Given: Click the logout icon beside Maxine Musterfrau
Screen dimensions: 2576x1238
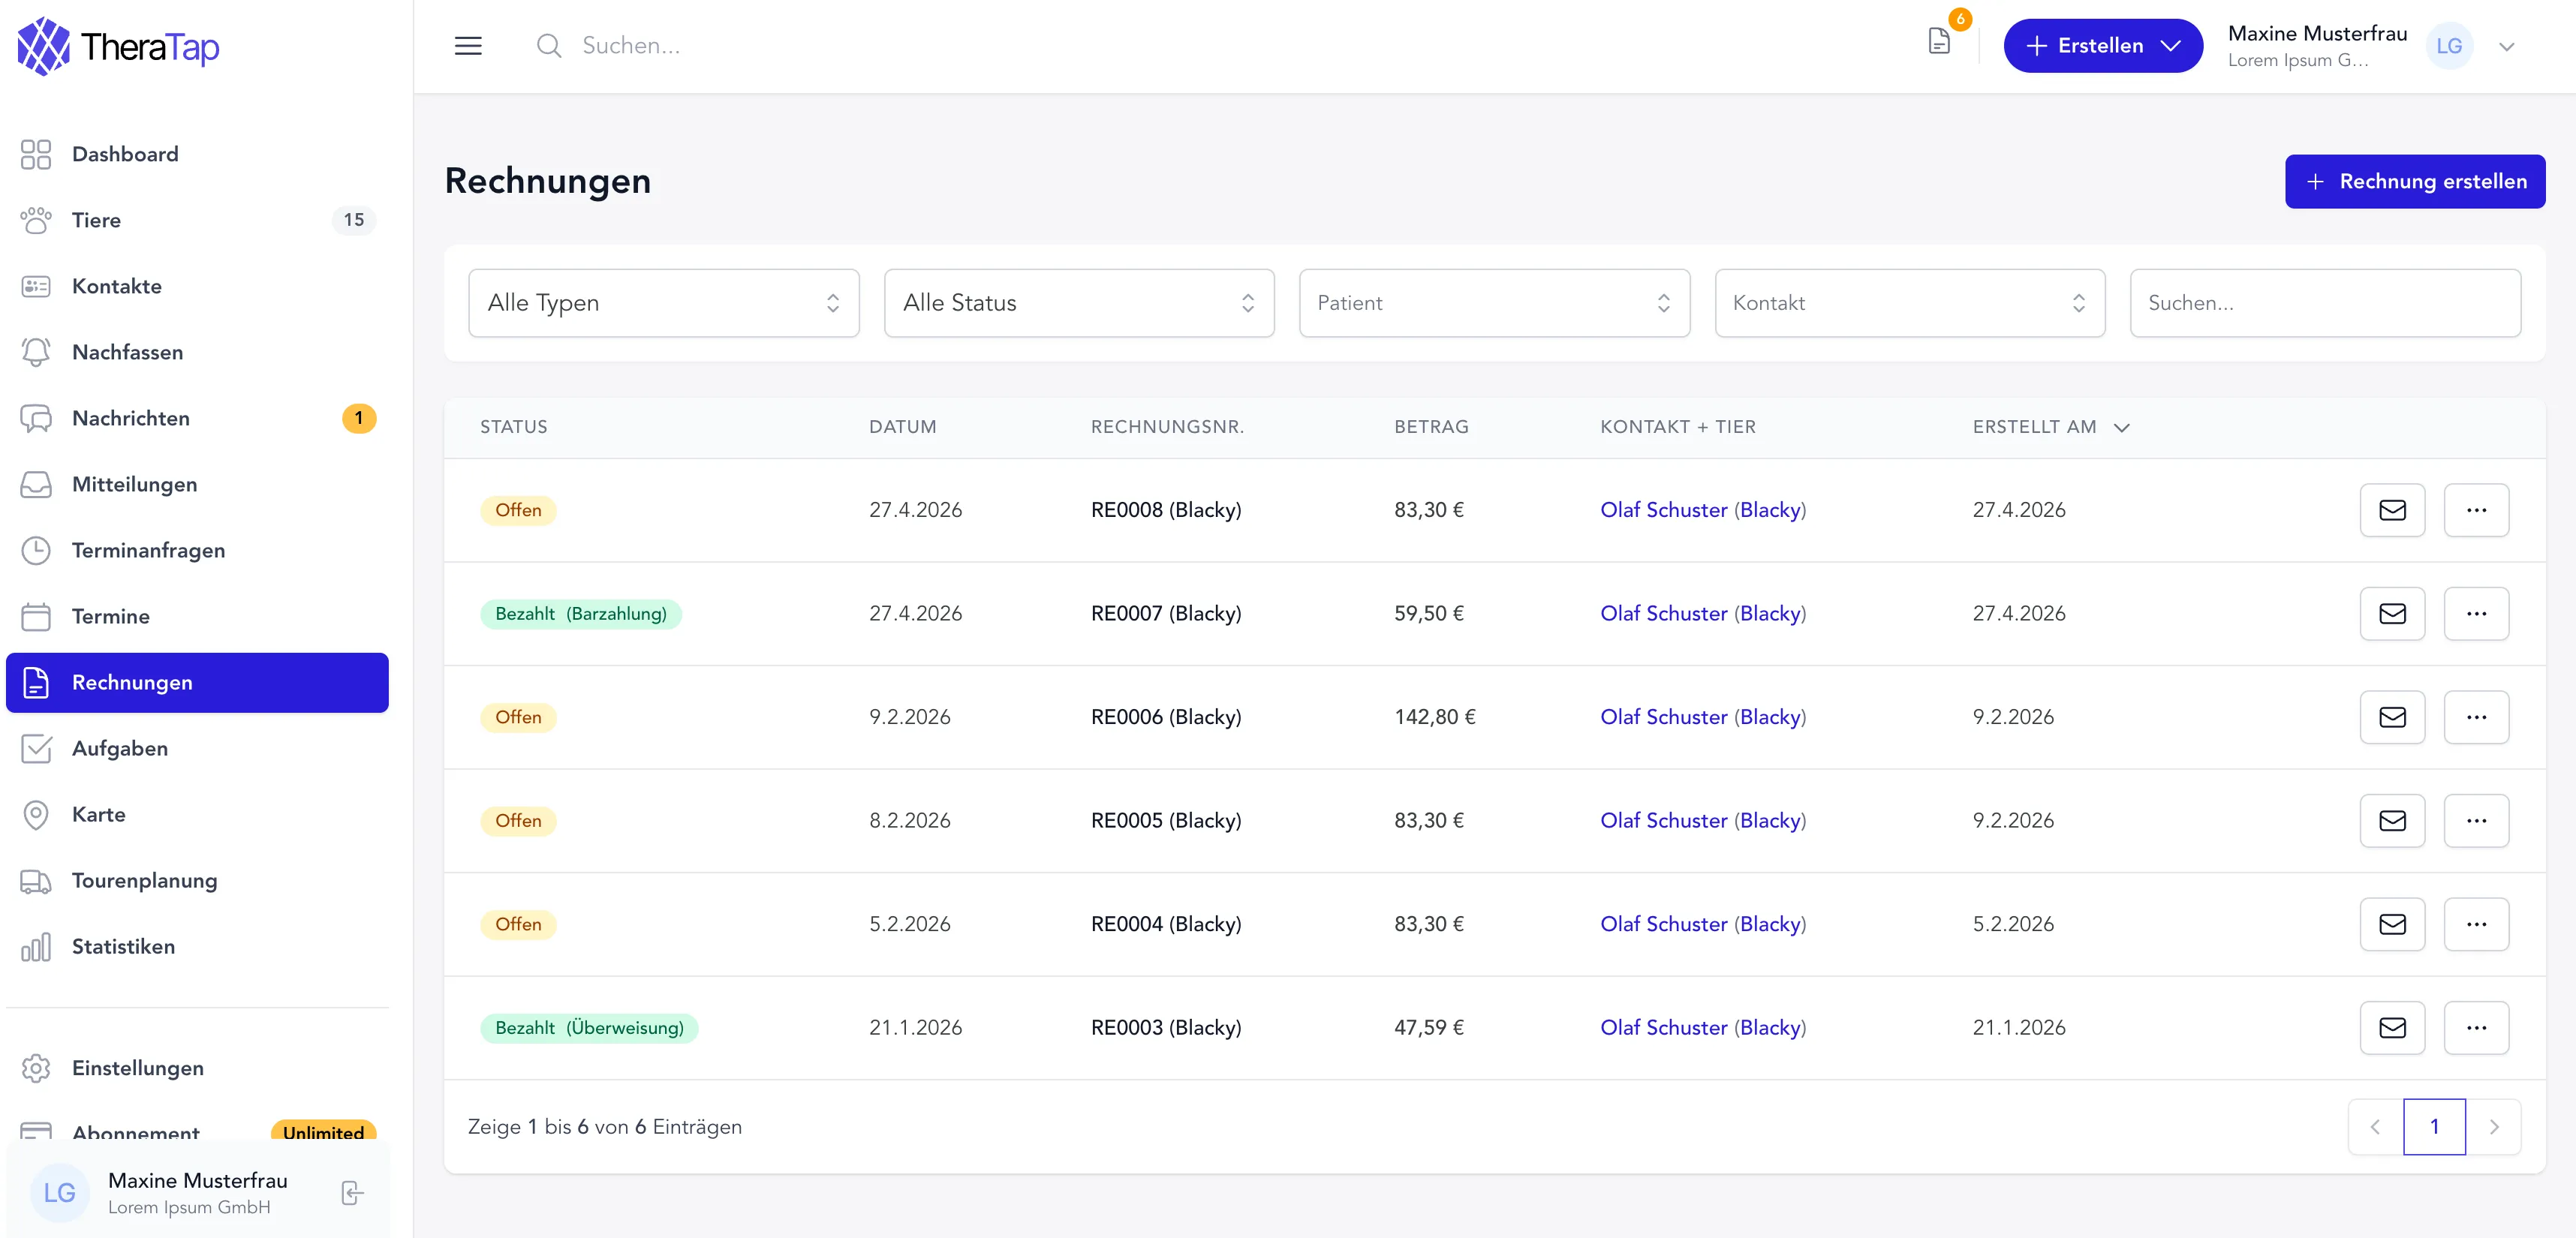Looking at the screenshot, I should click(352, 1192).
